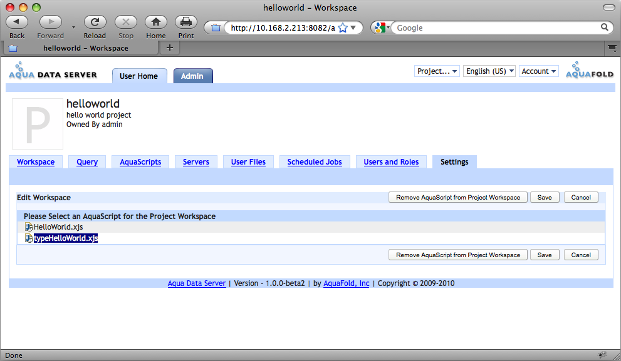Reload the page with the Reload icon
Viewport: 621px width, 361px height.
coord(95,22)
